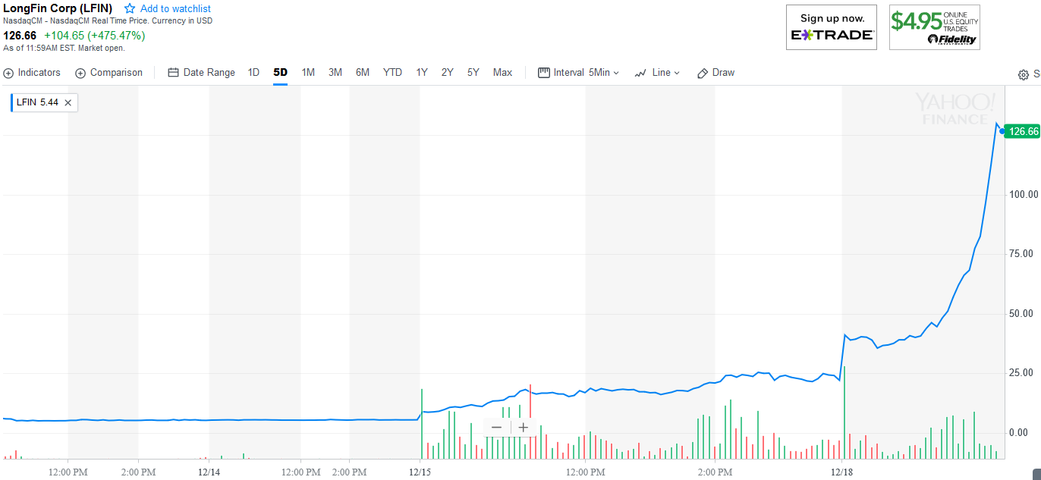The image size is (1041, 480).
Task: Select the 5D range tab
Action: click(281, 73)
